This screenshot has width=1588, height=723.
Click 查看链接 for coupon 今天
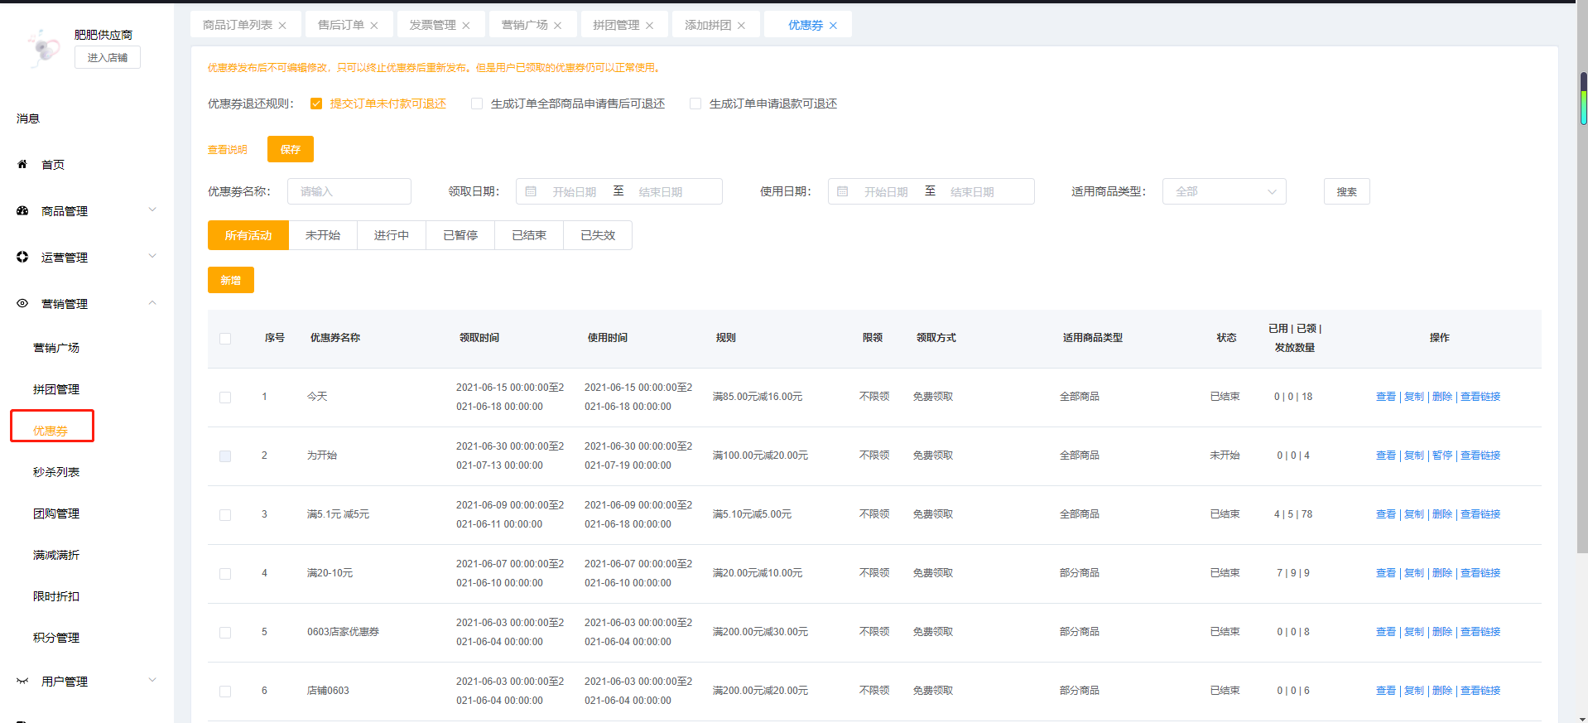(1480, 397)
